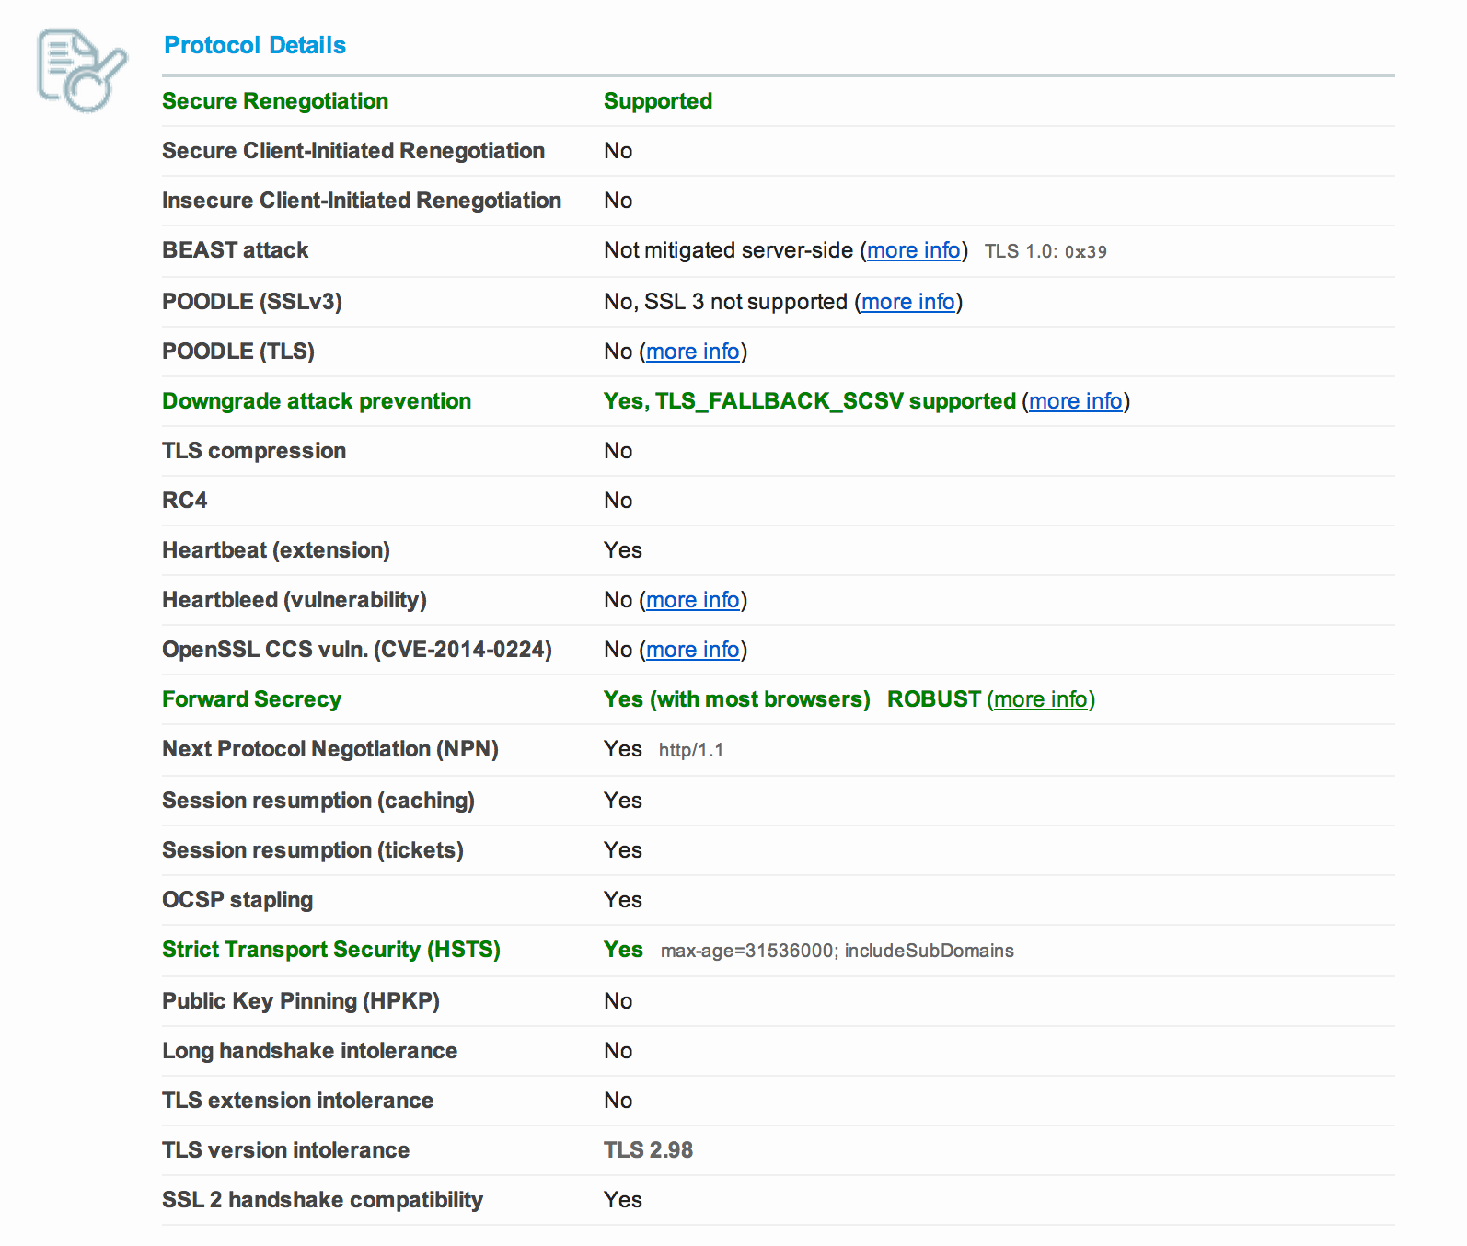Open Heartbleed vulnerability more info link

tap(692, 600)
